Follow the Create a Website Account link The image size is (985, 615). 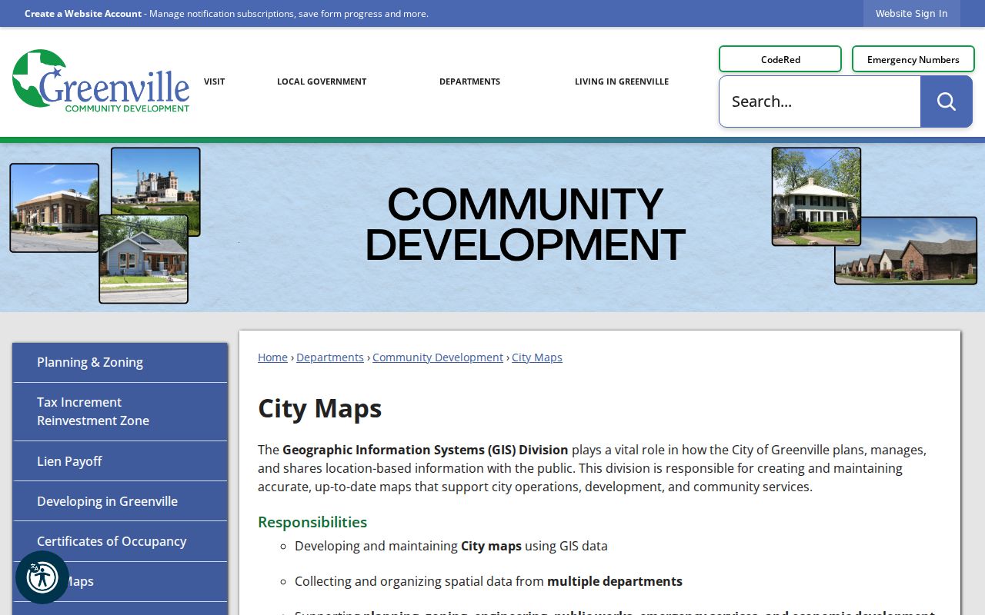click(83, 13)
